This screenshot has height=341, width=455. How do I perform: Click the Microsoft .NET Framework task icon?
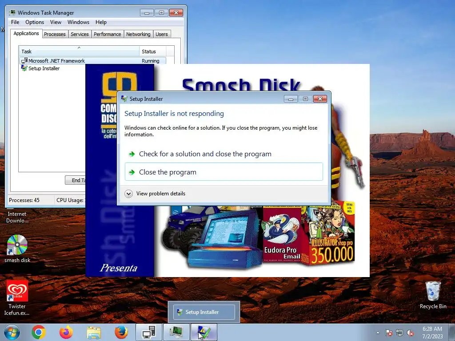[x=24, y=60]
